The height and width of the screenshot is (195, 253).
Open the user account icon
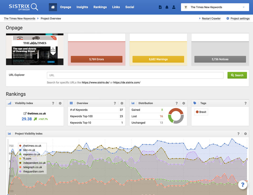pyautogui.click(x=174, y=7)
